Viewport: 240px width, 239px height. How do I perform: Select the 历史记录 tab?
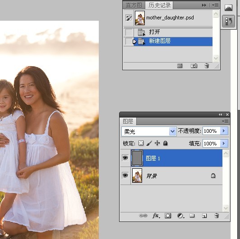(x=159, y=5)
